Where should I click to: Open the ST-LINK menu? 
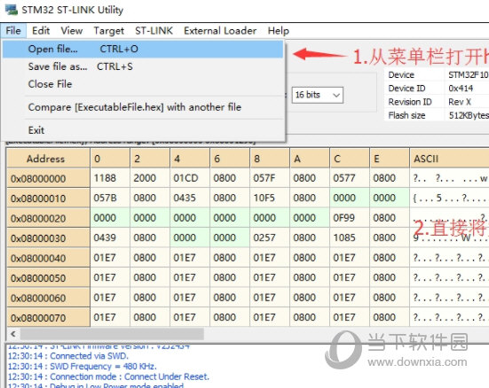tap(154, 31)
